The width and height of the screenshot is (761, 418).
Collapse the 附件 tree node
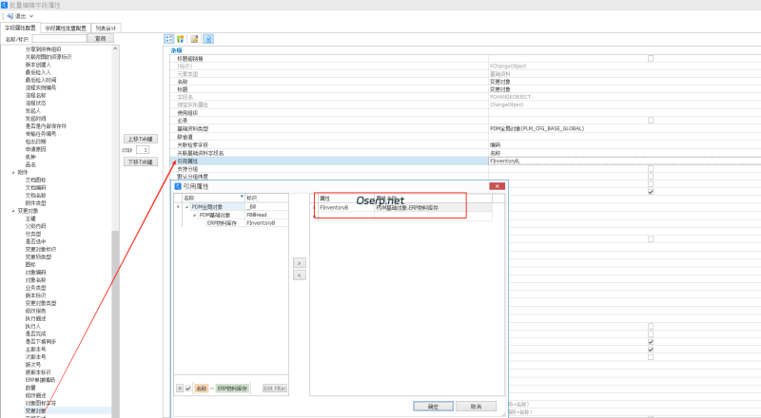tap(13, 171)
